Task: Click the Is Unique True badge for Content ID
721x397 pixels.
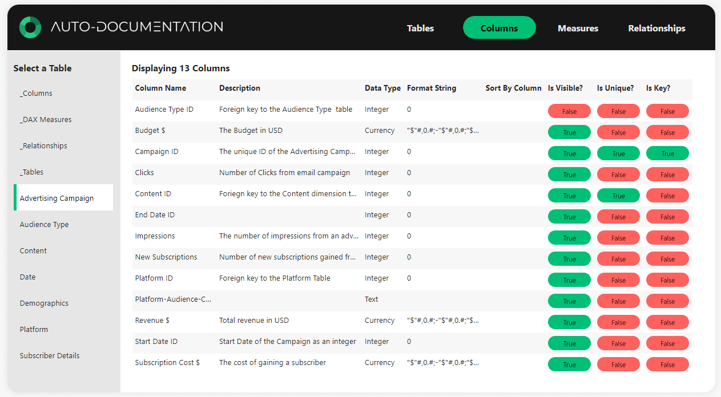Action: (618, 196)
